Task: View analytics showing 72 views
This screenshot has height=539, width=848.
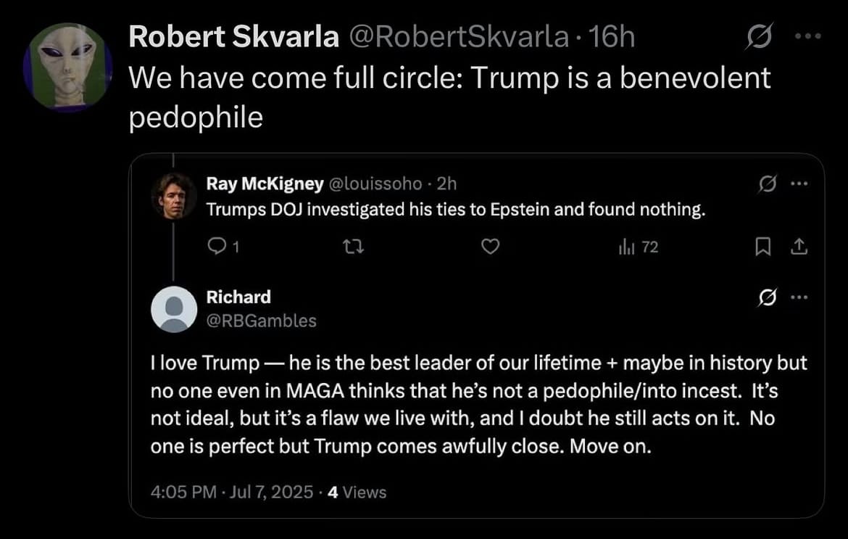Action: [638, 248]
